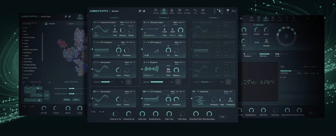Screen dimensions: 336x136
Task: Click the Retry button
Action: [76, 99]
